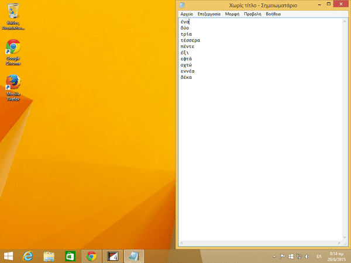Click the word έξι in Notepad
This screenshot has width=351, height=263.
click(x=185, y=53)
